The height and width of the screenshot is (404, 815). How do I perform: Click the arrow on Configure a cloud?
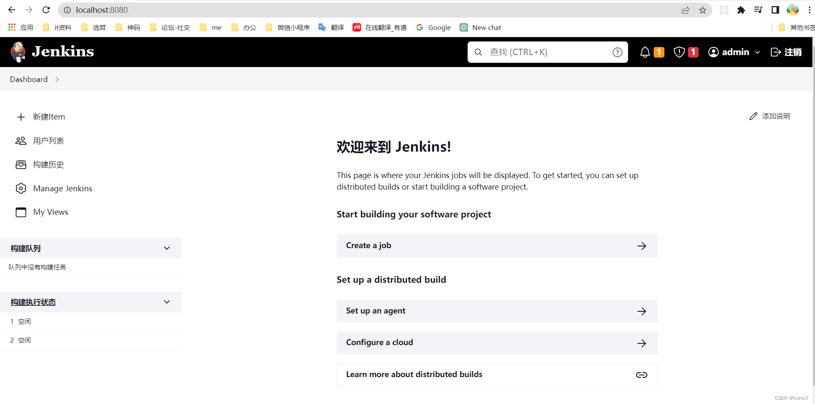[x=642, y=343]
